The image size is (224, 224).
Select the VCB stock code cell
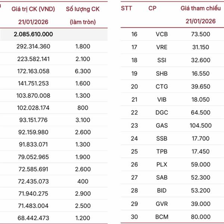tap(162, 34)
